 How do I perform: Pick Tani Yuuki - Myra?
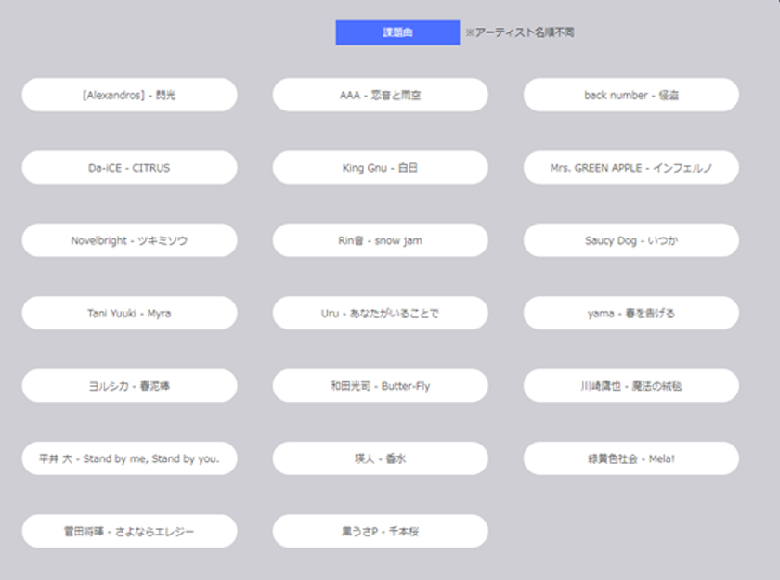129,313
